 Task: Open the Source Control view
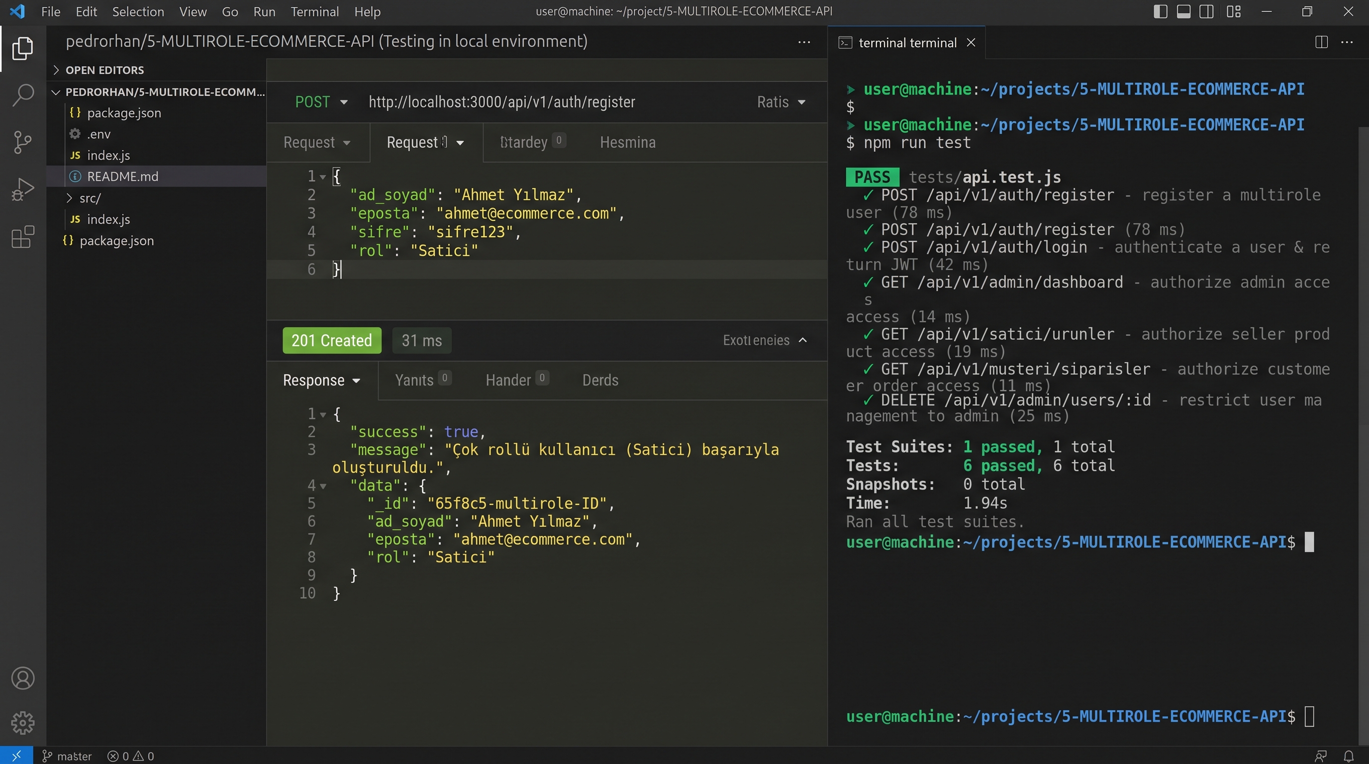point(22,142)
